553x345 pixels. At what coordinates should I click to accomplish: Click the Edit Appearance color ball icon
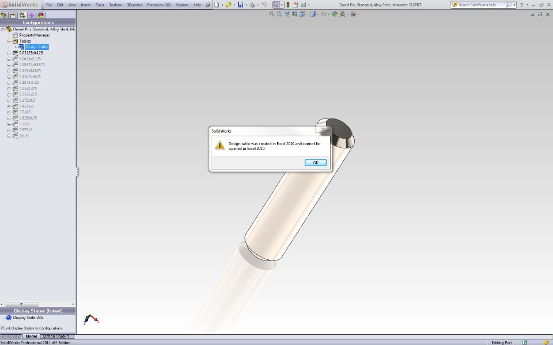coord(334,14)
